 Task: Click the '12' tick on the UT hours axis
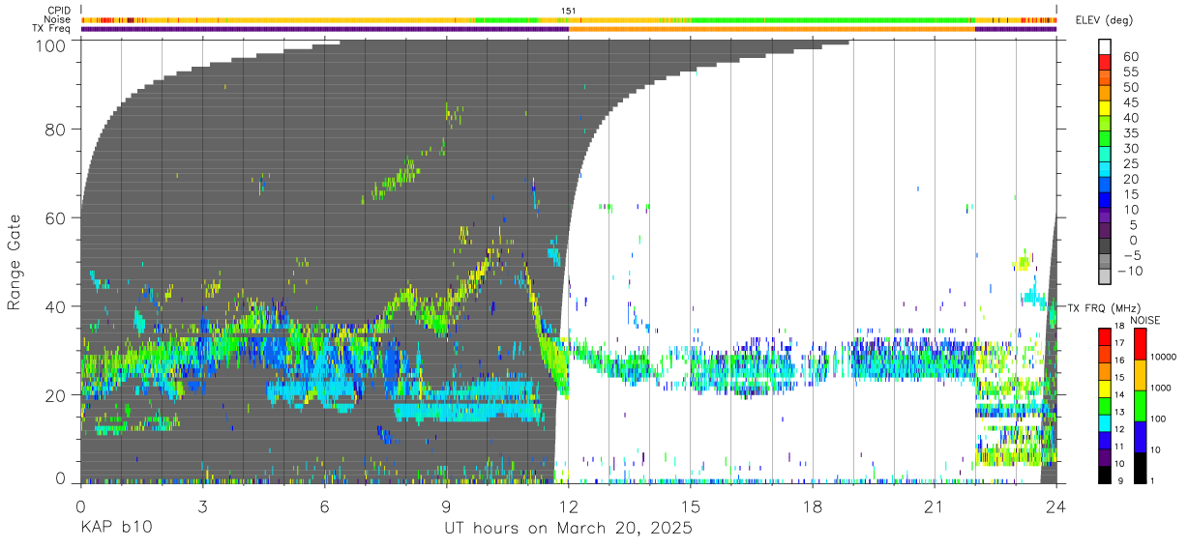pyautogui.click(x=569, y=505)
